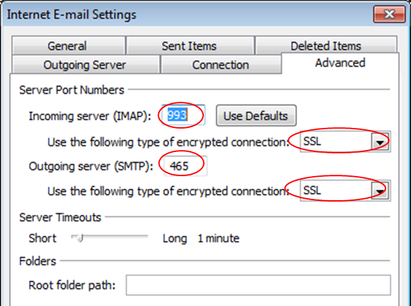This screenshot has width=411, height=306.
Task: Open the Connection tab
Action: click(221, 64)
